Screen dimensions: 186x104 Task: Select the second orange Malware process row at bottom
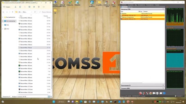click(x=143, y=19)
